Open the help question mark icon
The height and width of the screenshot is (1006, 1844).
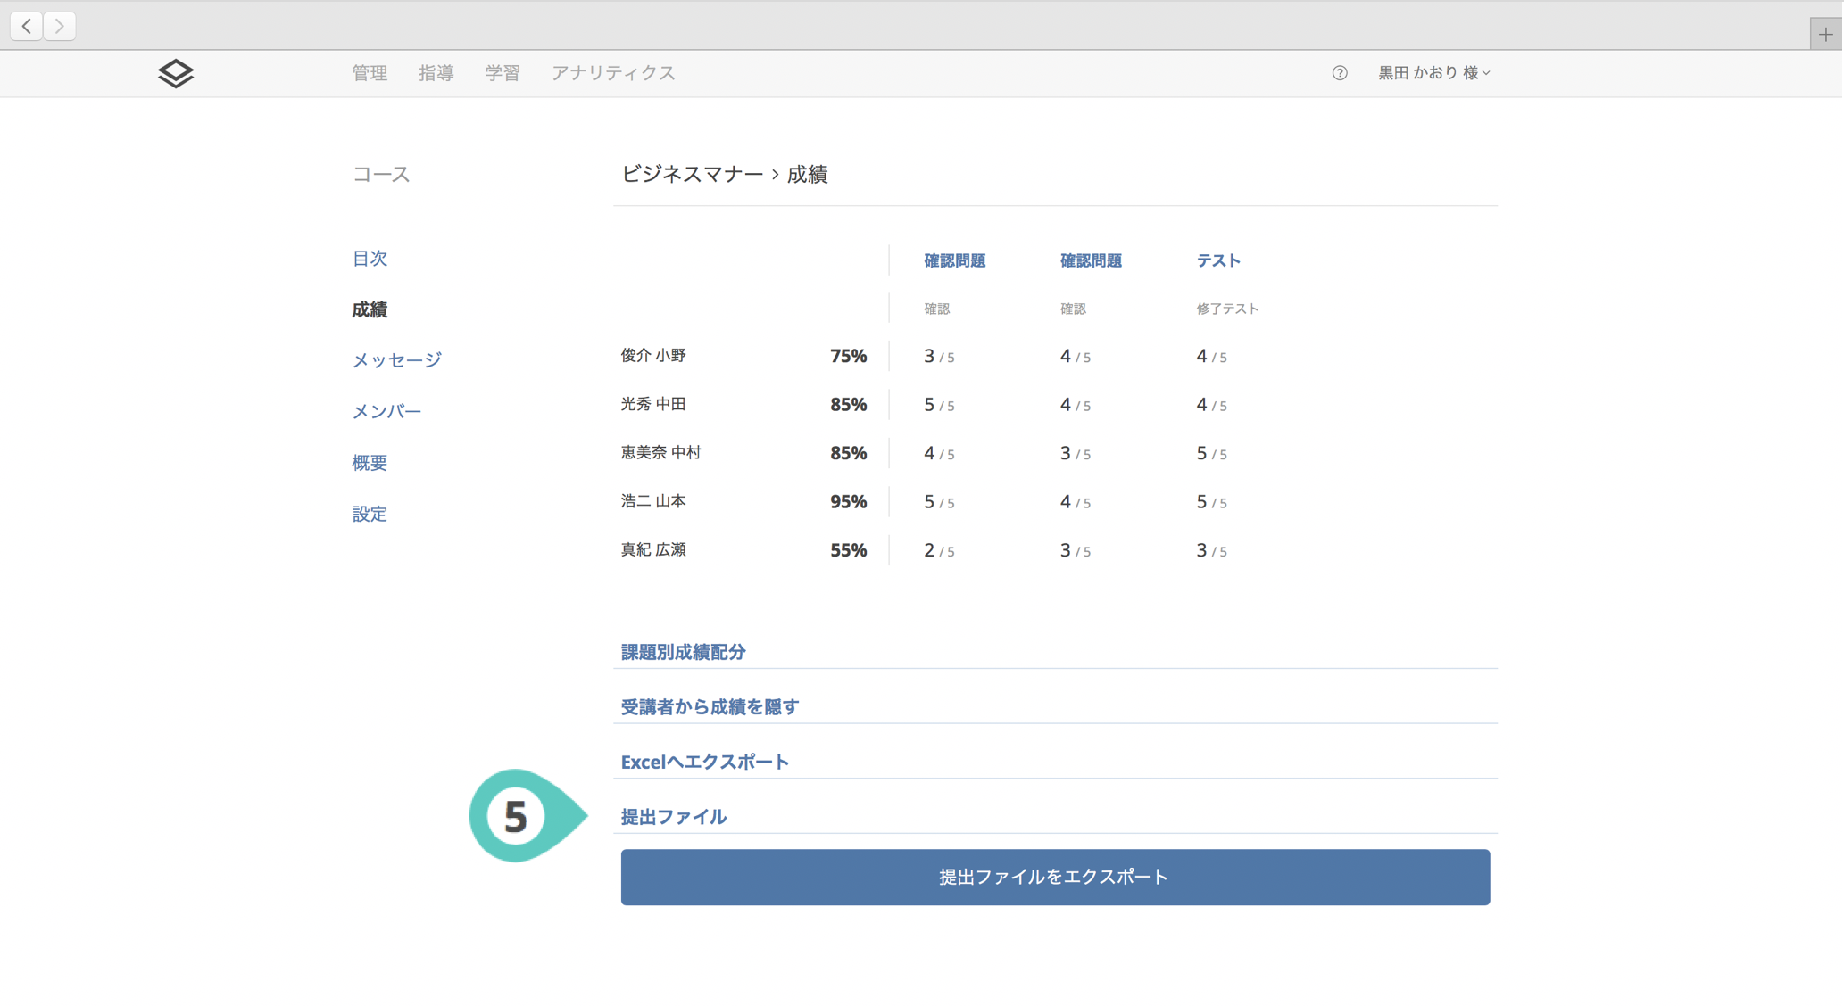pos(1339,73)
